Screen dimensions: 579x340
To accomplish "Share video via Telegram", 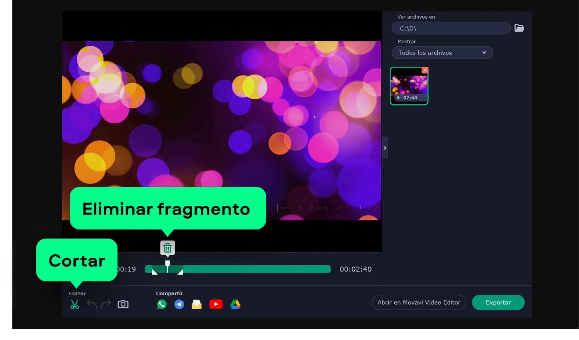I will coord(179,304).
